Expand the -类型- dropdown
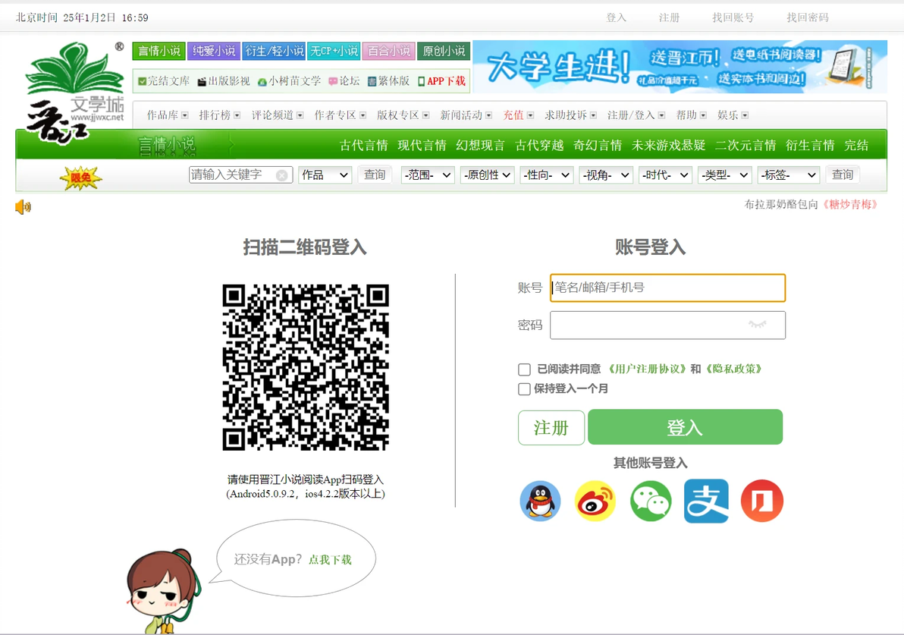The height and width of the screenshot is (635, 904). pyautogui.click(x=725, y=174)
